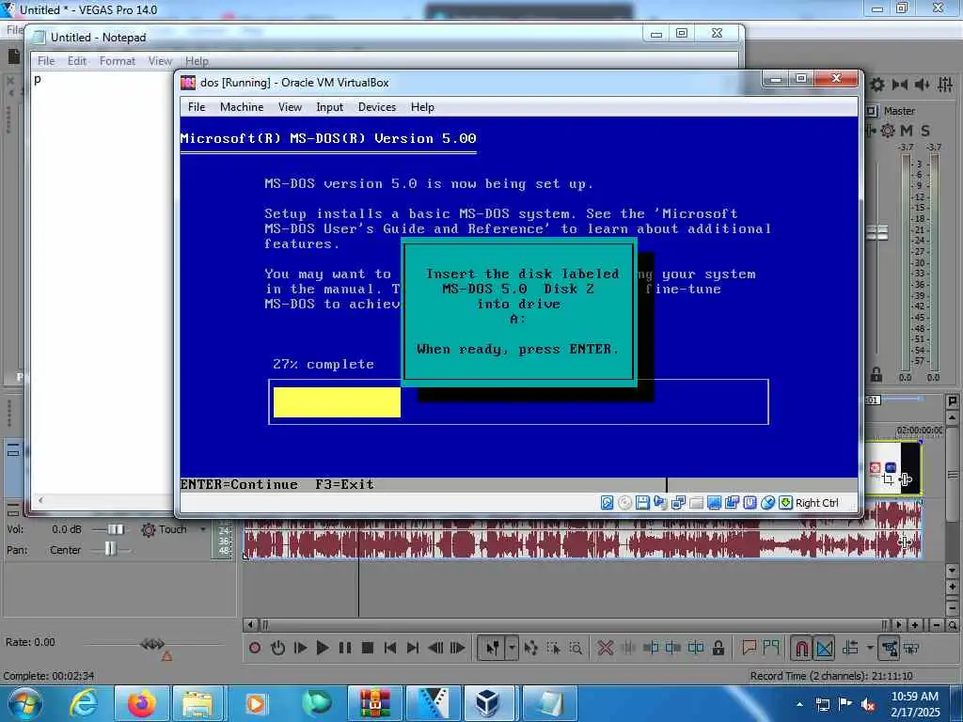Click the red X Delete icon

605,648
